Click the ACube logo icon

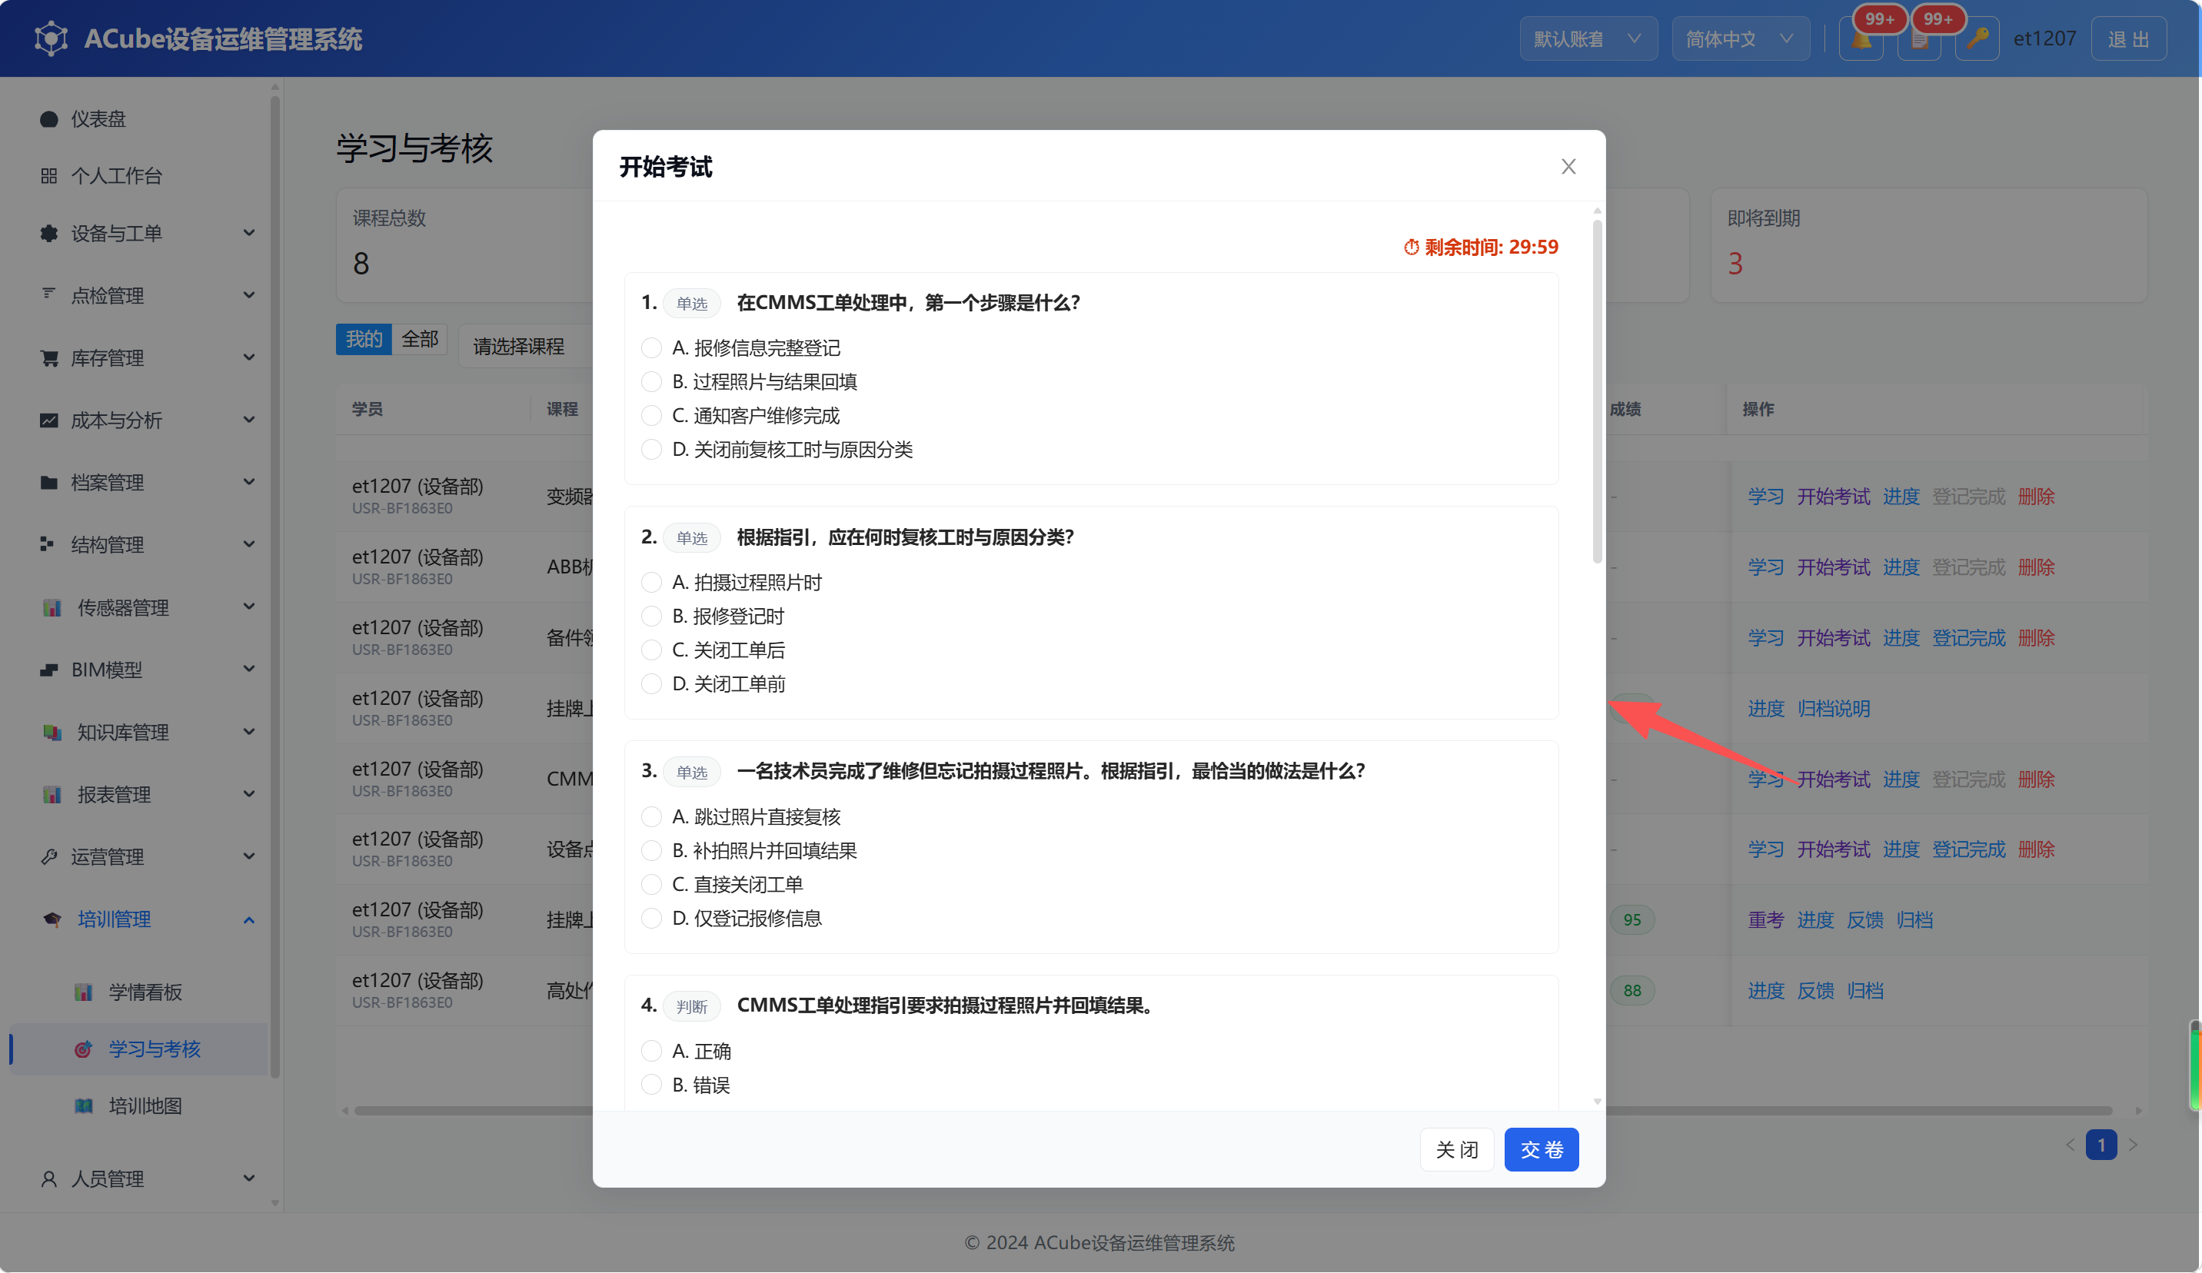point(51,38)
